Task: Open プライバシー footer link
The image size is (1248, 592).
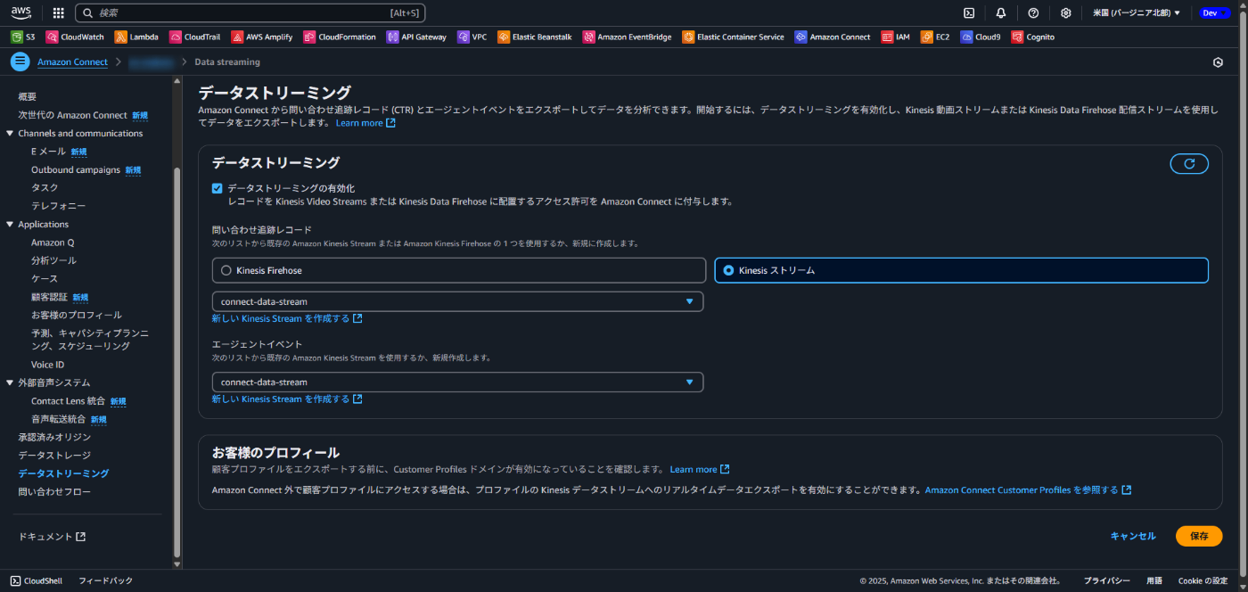Action: tap(1107, 580)
